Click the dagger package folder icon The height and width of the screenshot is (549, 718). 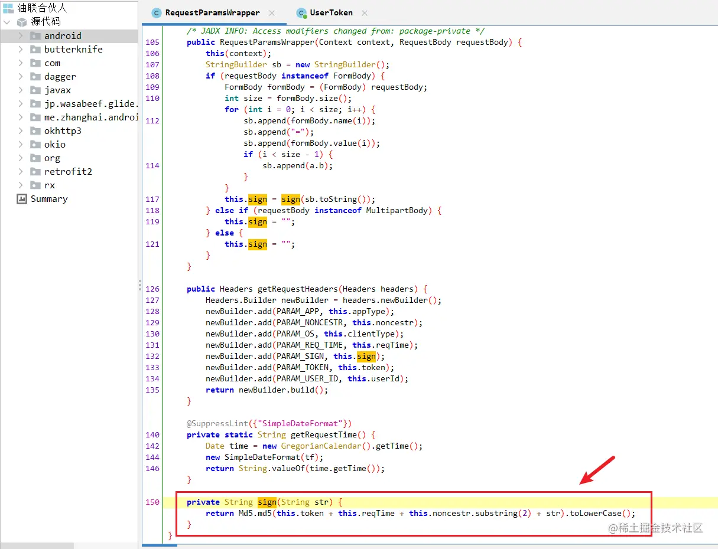(x=35, y=76)
